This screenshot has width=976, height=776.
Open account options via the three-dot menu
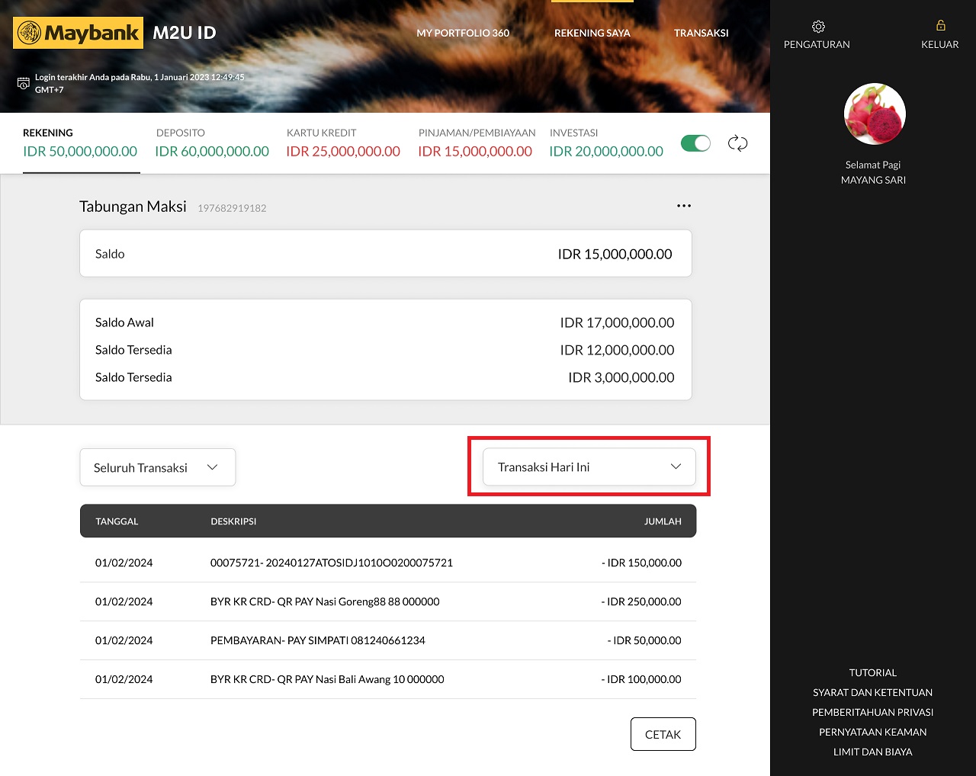pos(684,205)
